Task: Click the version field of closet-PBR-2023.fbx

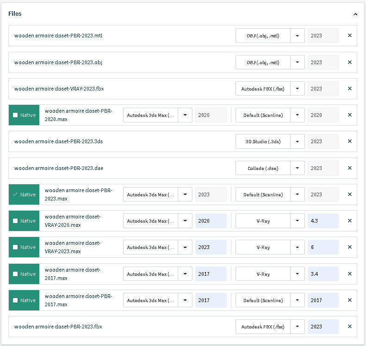Action: (x=323, y=327)
